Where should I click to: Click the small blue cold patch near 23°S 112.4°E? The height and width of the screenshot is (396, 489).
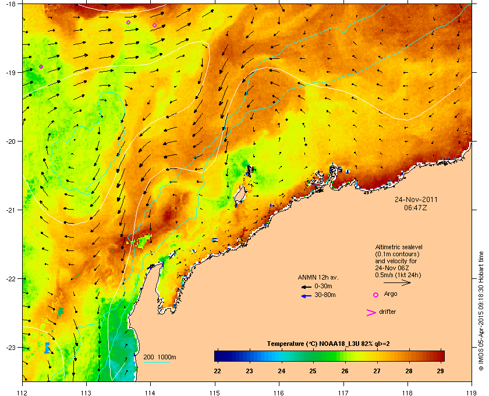47,348
